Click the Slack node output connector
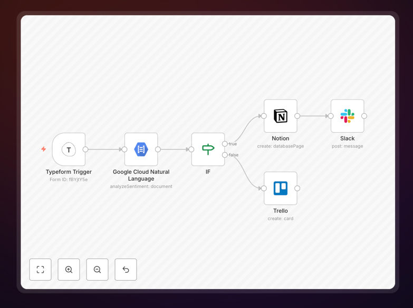Screen dimensions: 413x308 pos(364,116)
